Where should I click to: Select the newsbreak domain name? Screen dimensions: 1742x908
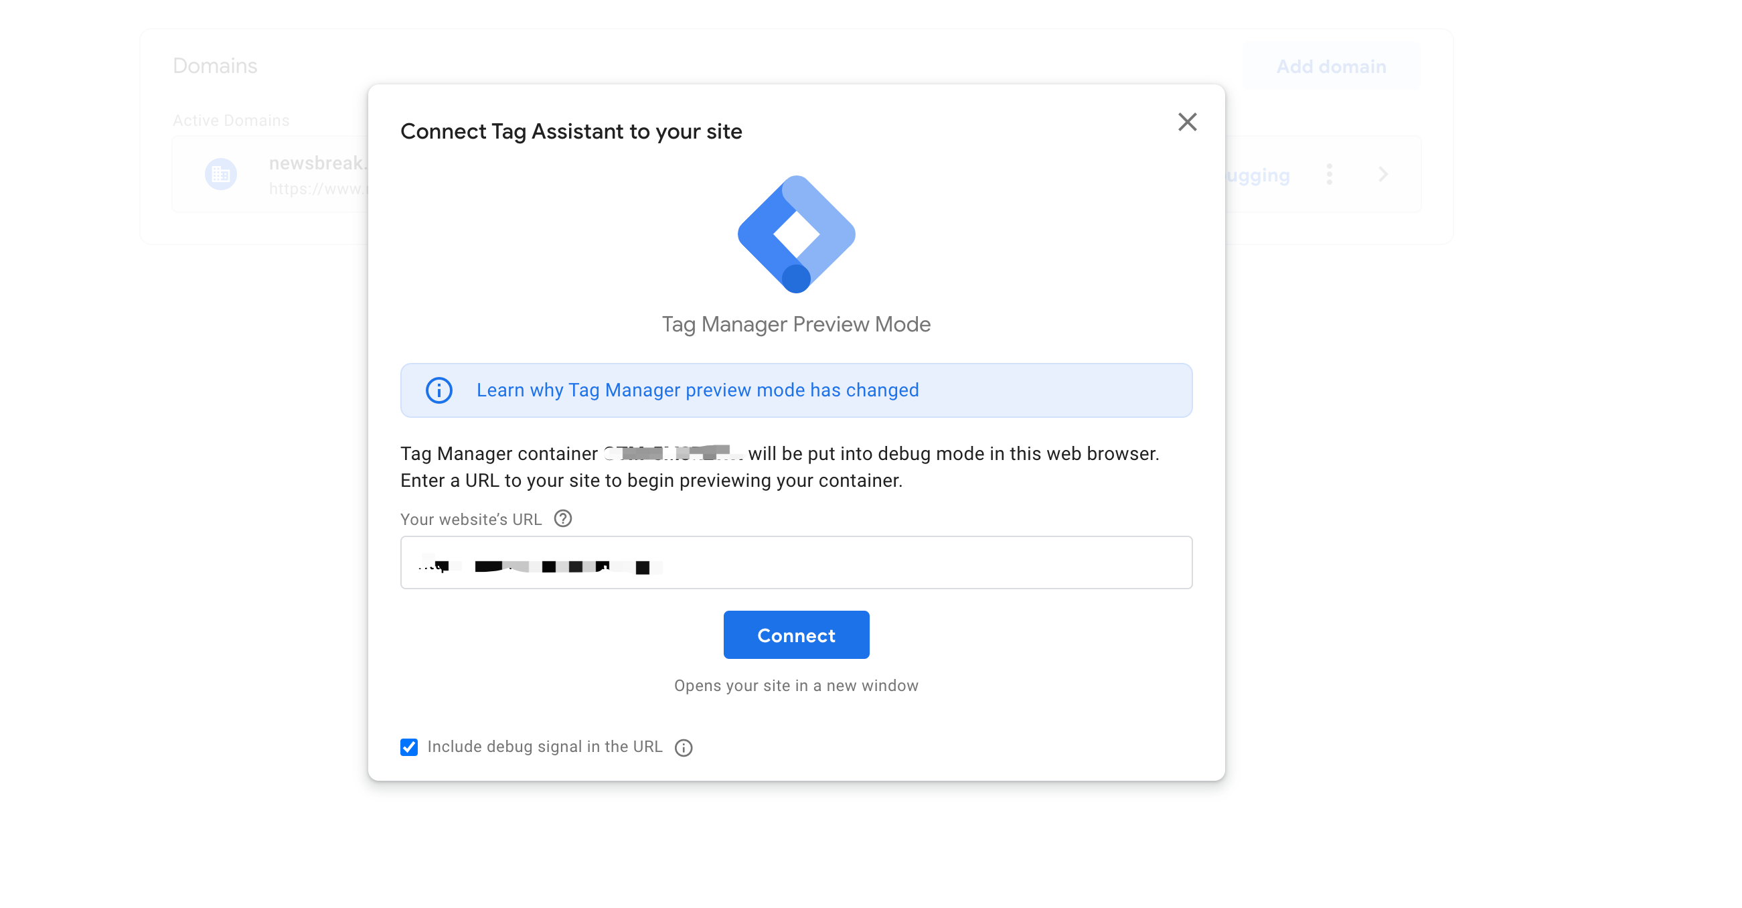[317, 163]
